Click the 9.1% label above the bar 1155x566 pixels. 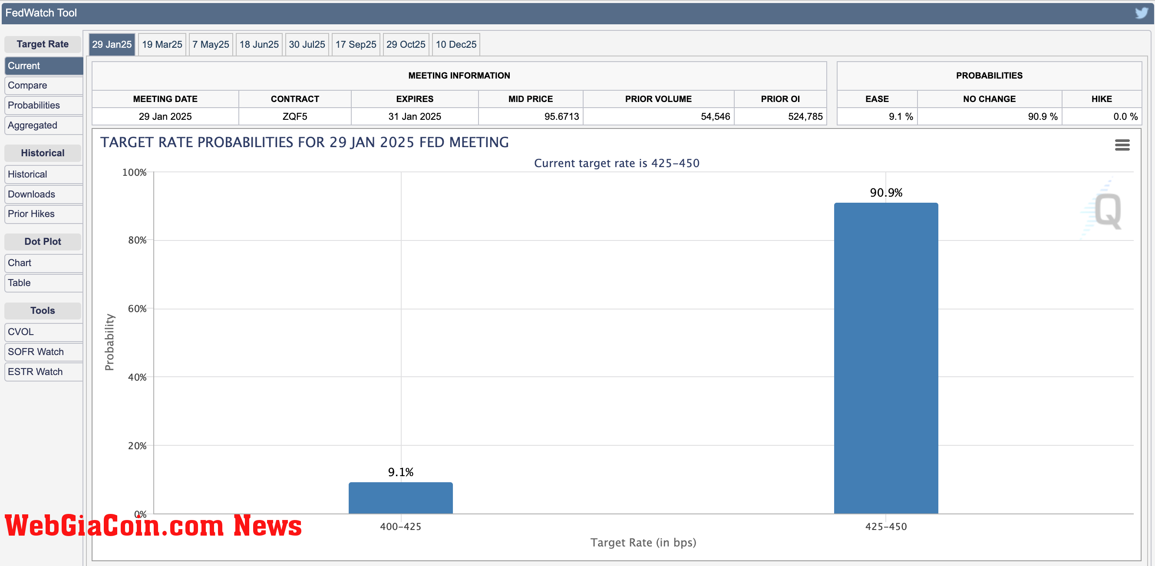(400, 472)
